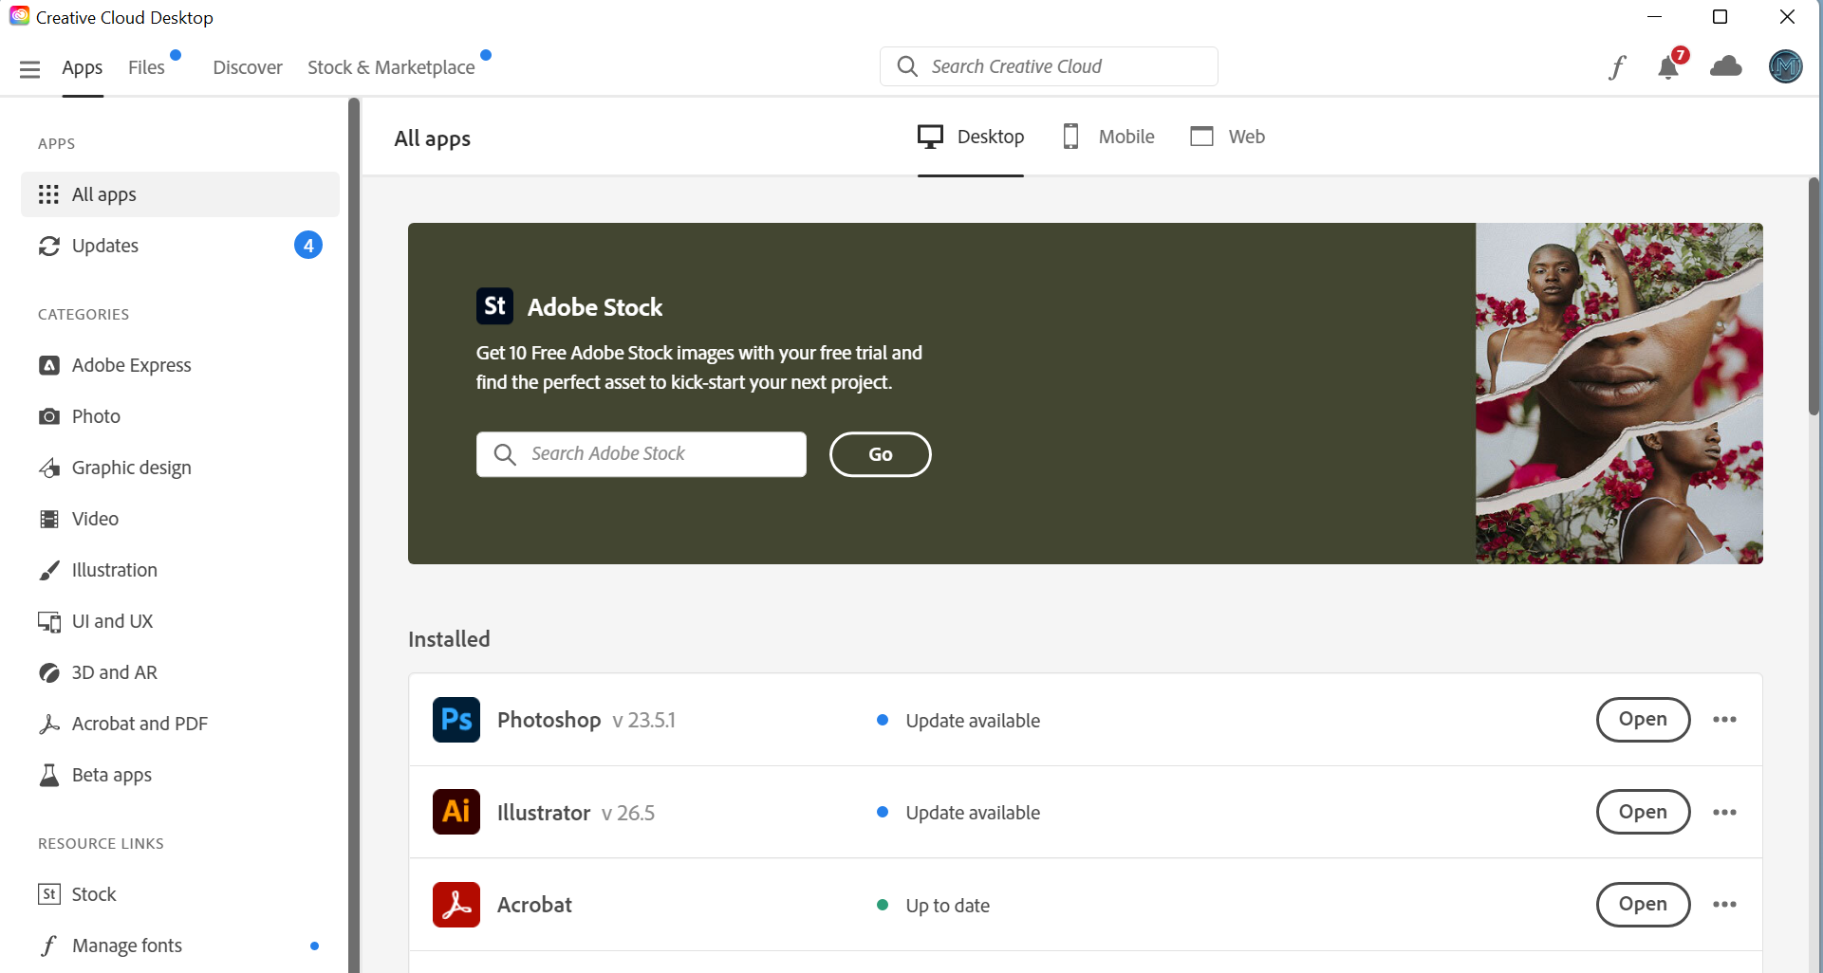The width and height of the screenshot is (1823, 973).
Task: Open the Manage fonts icon in sidebar
Action: click(49, 945)
